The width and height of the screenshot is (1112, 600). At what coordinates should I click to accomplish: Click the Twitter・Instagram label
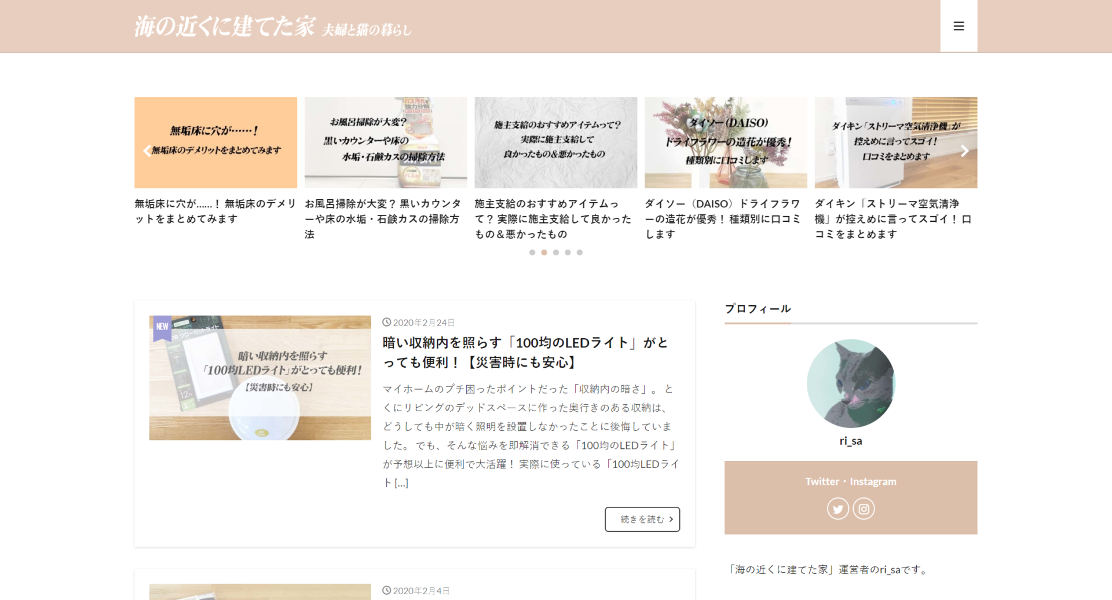(x=851, y=481)
